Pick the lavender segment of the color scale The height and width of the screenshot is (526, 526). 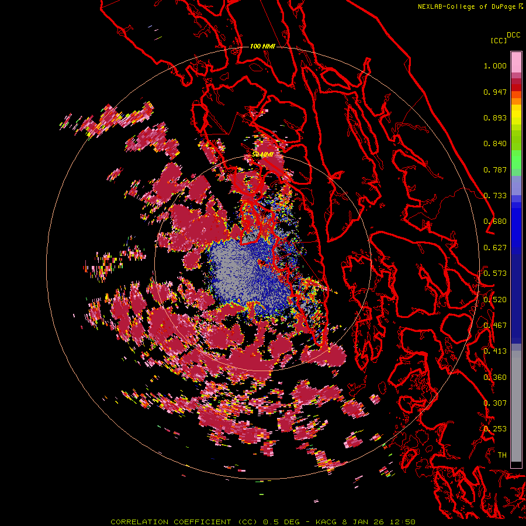(516, 185)
